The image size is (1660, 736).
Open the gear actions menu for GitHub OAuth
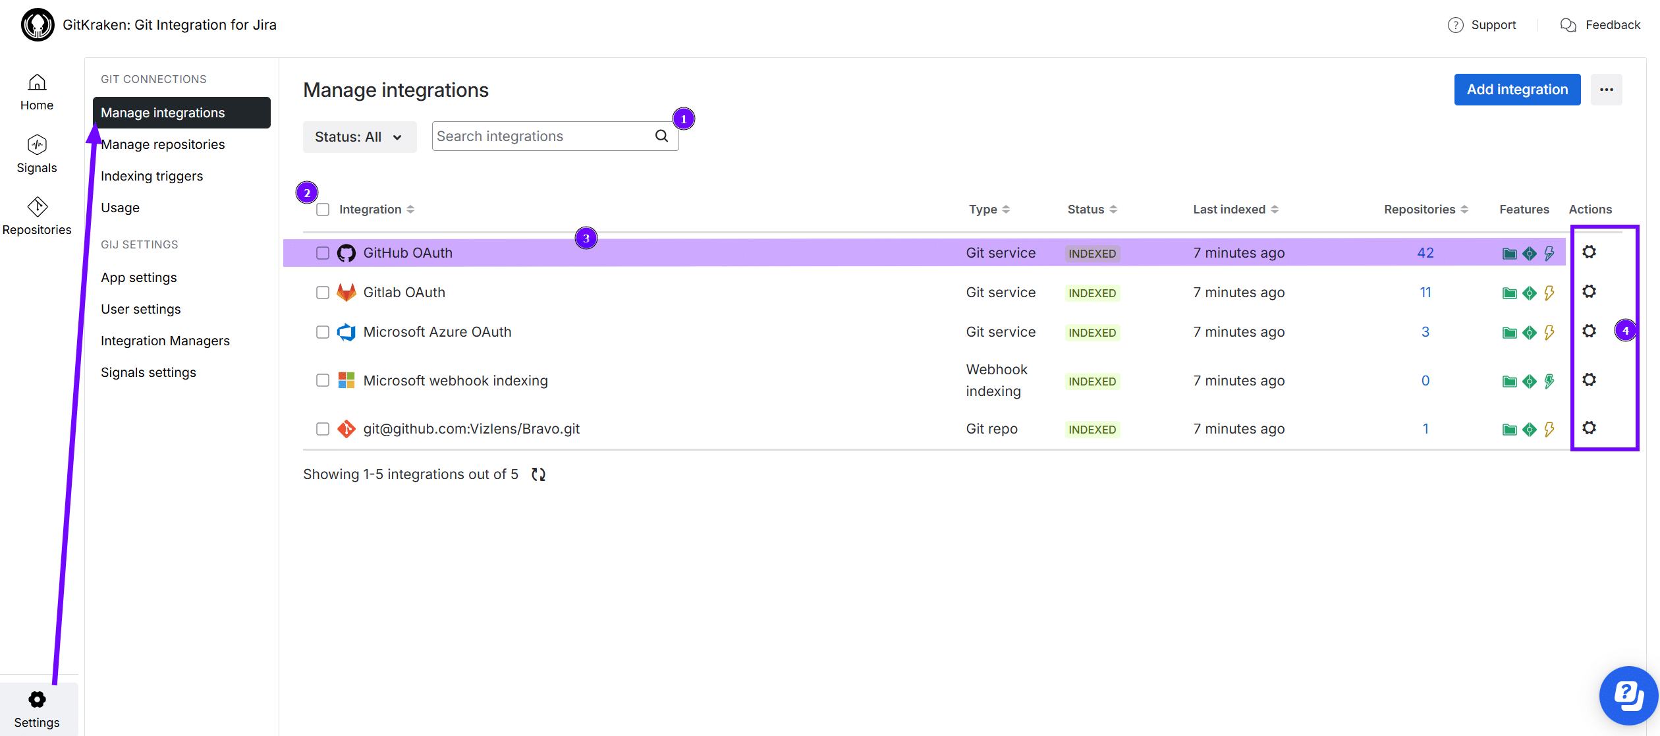click(x=1589, y=252)
